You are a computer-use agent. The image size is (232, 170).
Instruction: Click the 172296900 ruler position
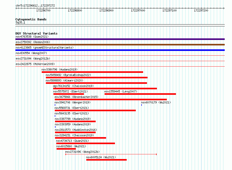[x=106, y=10]
